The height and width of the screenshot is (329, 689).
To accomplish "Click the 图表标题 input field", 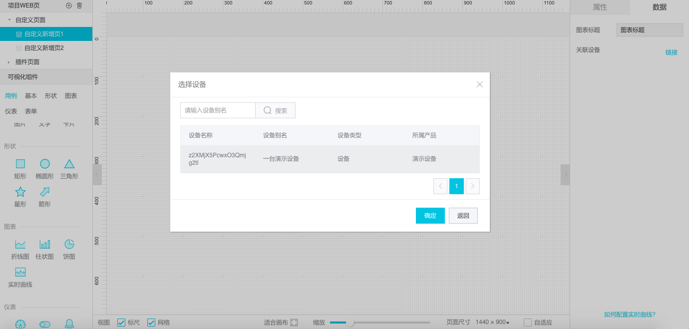I will pos(650,30).
